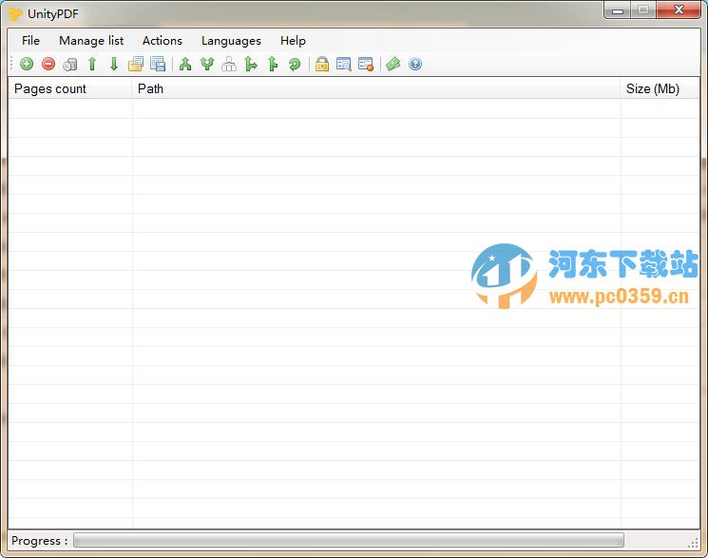
Task: Open the File menu
Action: point(30,41)
